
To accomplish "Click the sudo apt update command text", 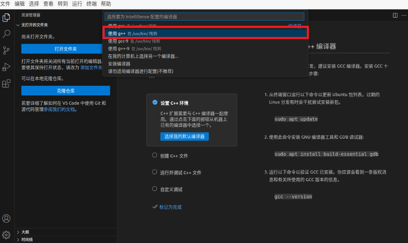I will pos(296,119).
